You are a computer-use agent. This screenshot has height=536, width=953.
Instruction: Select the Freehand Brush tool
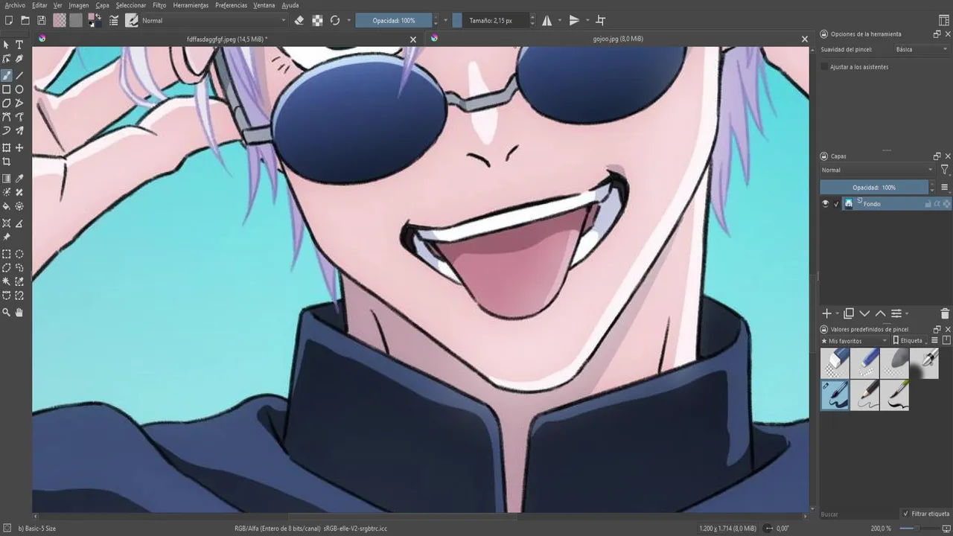pos(7,75)
